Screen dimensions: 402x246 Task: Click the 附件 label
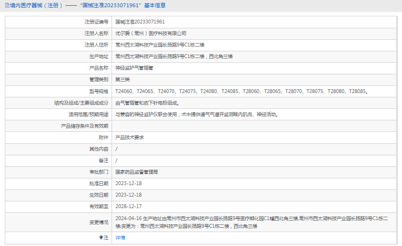click(103, 137)
